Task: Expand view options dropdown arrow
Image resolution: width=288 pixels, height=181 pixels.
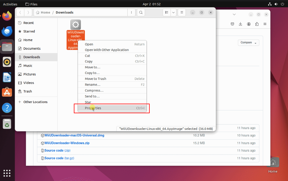Action: point(173,12)
